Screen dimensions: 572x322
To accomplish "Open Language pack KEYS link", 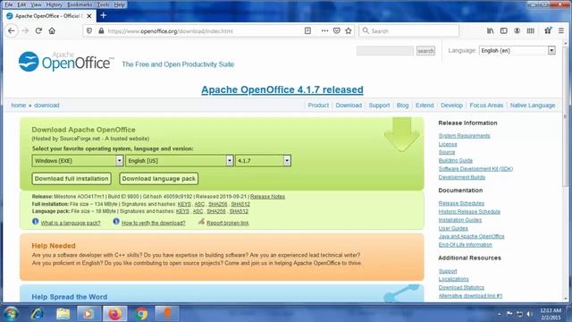I will 182,211.
